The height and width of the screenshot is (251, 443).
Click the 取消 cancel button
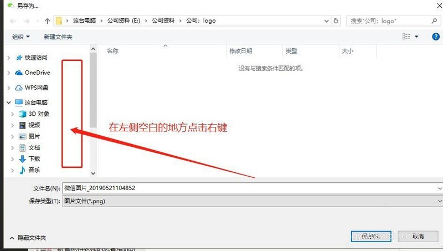[418, 236]
